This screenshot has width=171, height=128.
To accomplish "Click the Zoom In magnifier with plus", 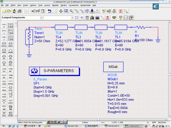I will 71,11.
